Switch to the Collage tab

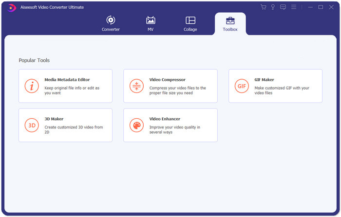[x=190, y=23]
